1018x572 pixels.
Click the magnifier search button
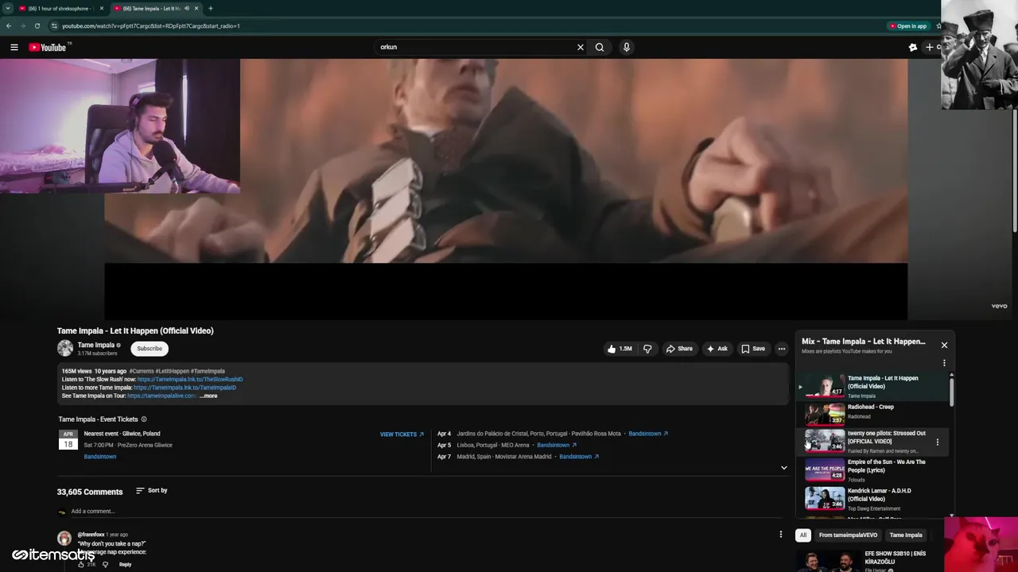point(600,47)
